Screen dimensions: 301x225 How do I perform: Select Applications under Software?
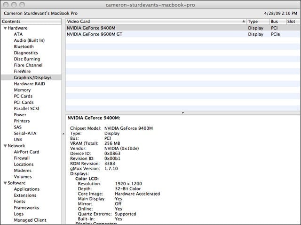26,189
